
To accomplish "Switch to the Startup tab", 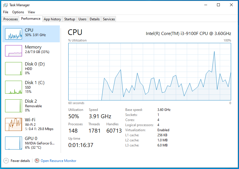I will 69,19.
